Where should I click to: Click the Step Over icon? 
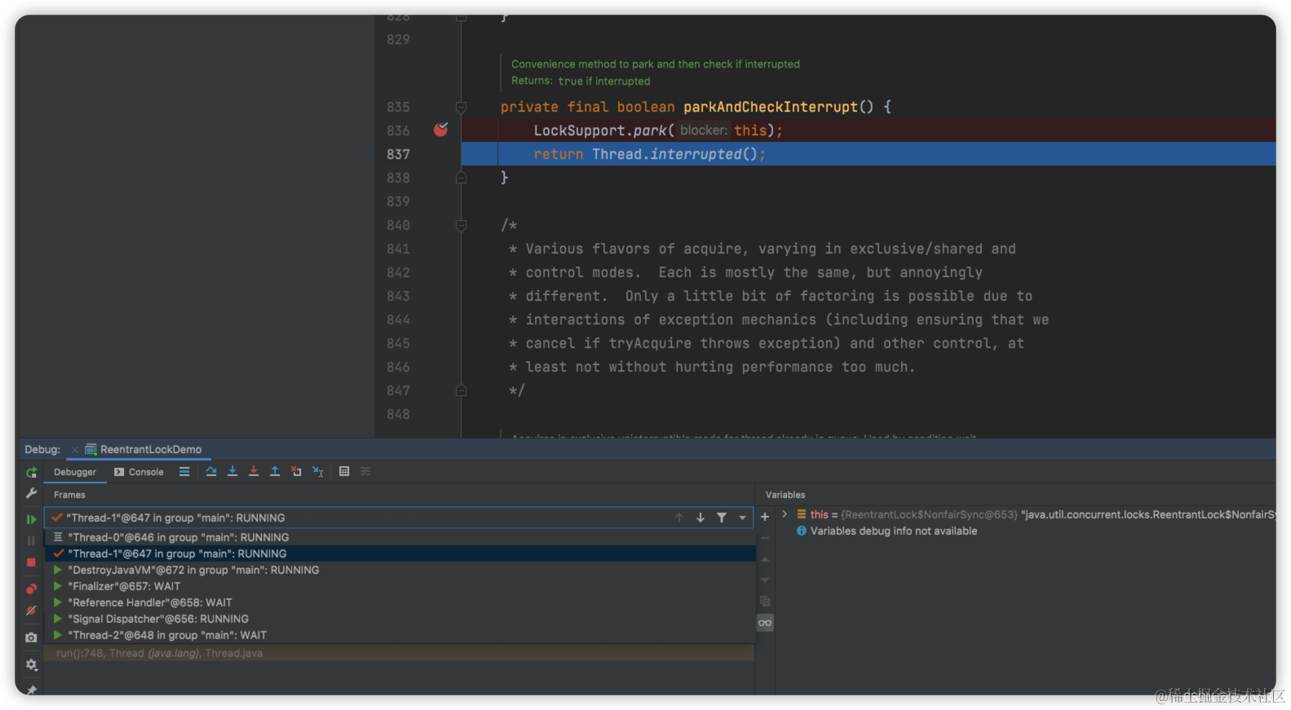point(211,471)
